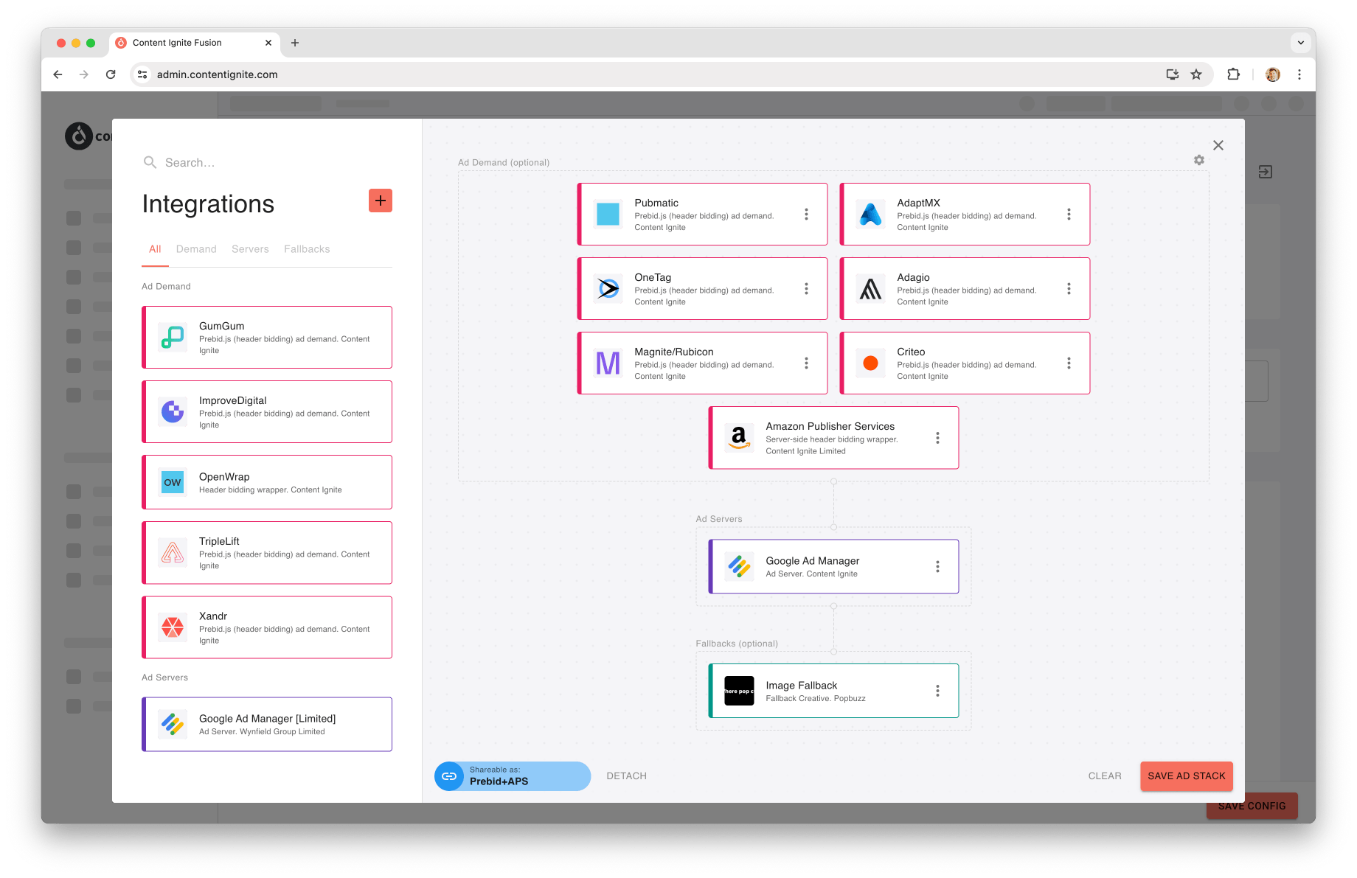Click the Adagio logo in the stack

tap(870, 288)
